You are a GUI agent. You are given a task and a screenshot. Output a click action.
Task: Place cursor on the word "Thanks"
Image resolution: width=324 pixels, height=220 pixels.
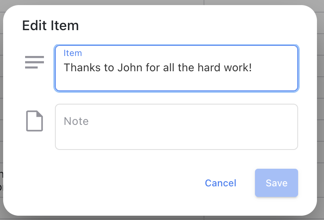[x=82, y=67]
